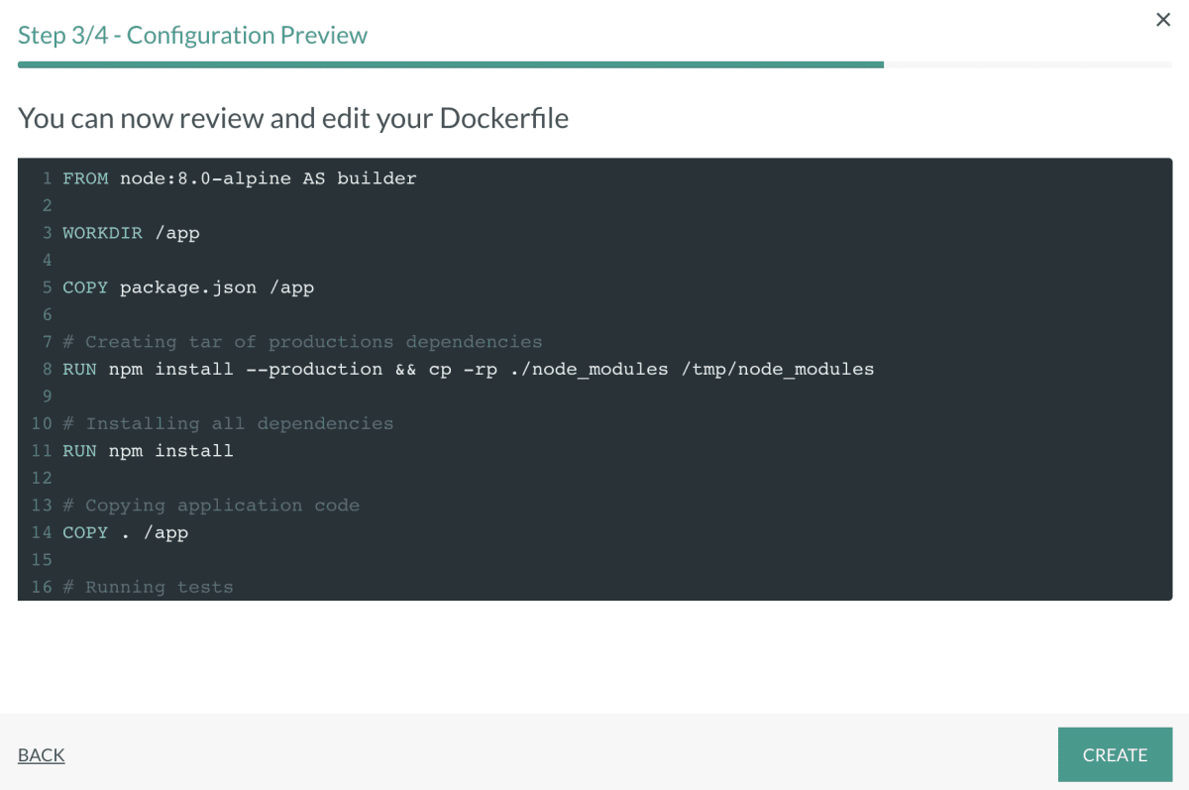Click comment '# Running tests'
This screenshot has height=790, width=1189.
tap(148, 587)
